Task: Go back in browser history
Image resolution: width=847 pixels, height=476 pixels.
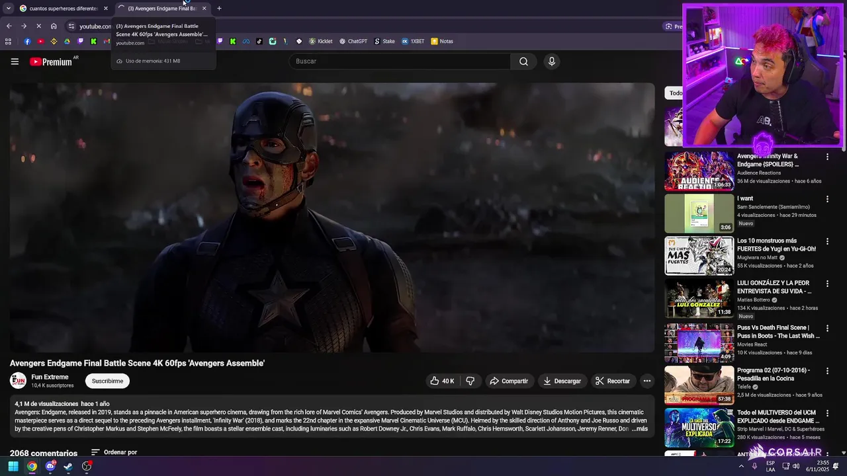Action: pyautogui.click(x=9, y=26)
